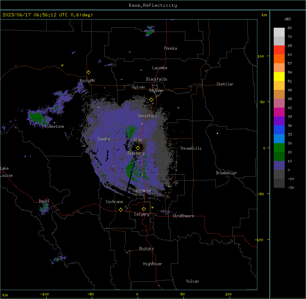Image resolution: width=306 pixels, height=299 pixels.
Task: Click the magenta 42 dBZ legend swatch
Action: click(279, 112)
